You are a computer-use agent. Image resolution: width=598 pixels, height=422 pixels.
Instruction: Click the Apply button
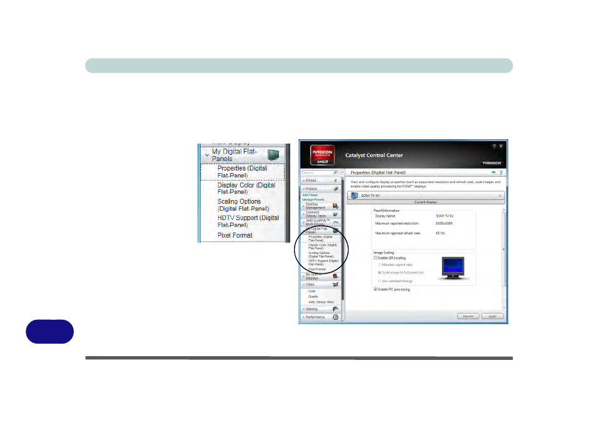(492, 316)
